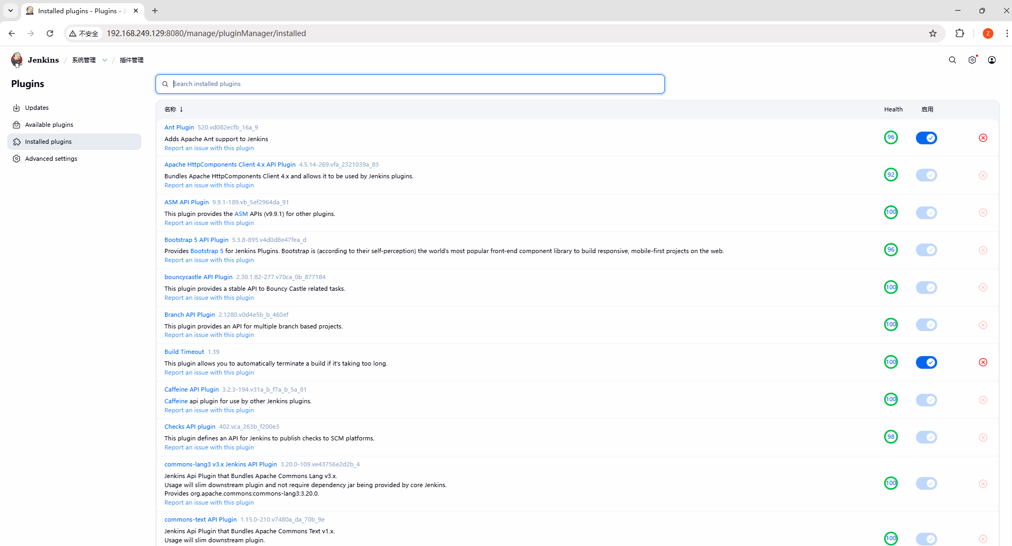This screenshot has height=546, width=1012.
Task: Open the Caffeine description link
Action: pyautogui.click(x=176, y=401)
